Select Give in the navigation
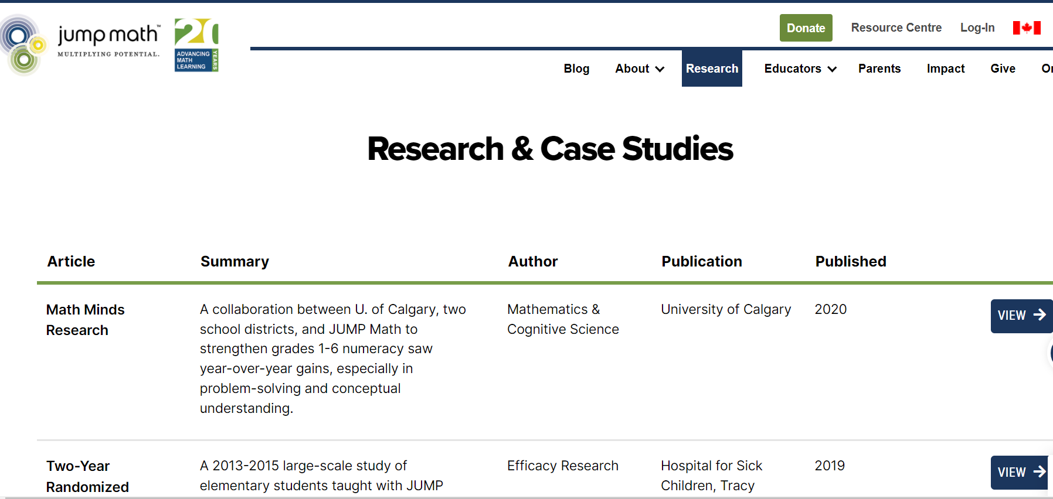This screenshot has width=1053, height=499. tap(1003, 69)
